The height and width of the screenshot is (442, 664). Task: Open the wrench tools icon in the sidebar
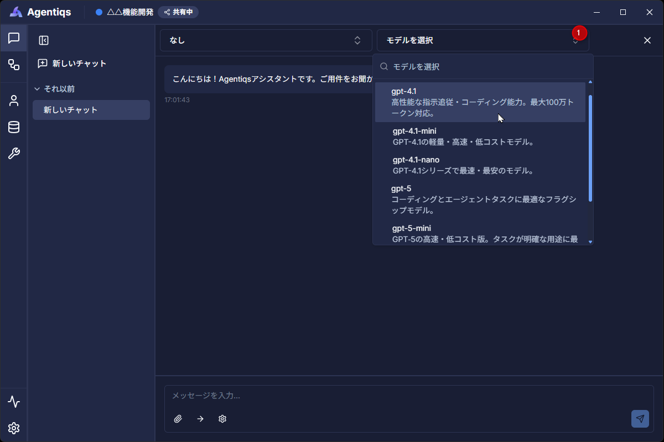coord(14,154)
